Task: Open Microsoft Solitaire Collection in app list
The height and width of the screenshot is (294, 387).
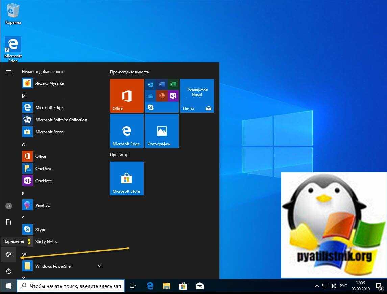Action: pos(61,120)
